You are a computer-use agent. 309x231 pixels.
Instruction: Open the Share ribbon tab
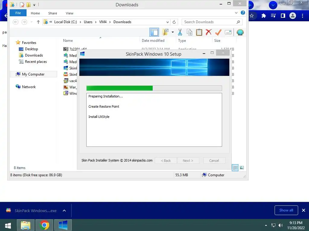tap(53, 13)
